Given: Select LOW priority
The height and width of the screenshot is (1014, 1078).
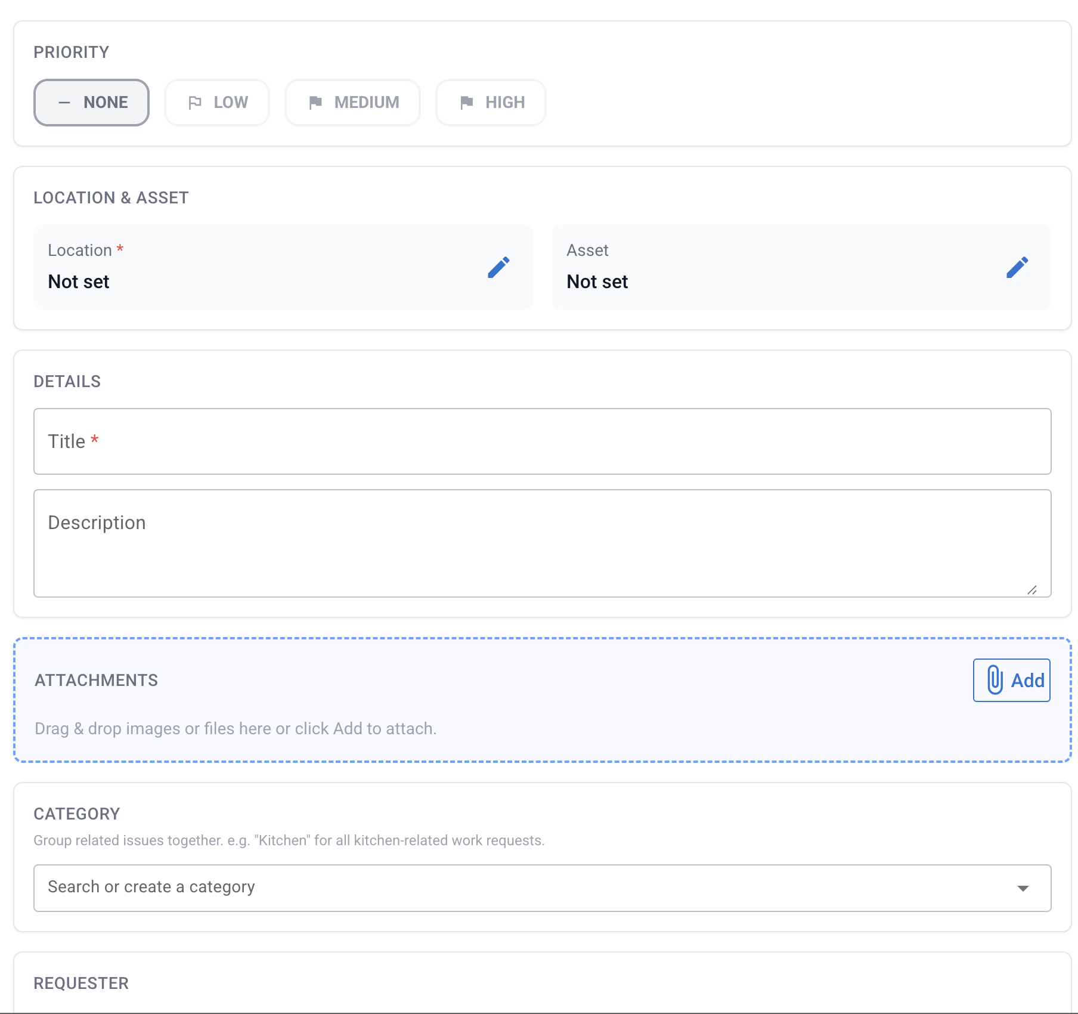Looking at the screenshot, I should [216, 102].
